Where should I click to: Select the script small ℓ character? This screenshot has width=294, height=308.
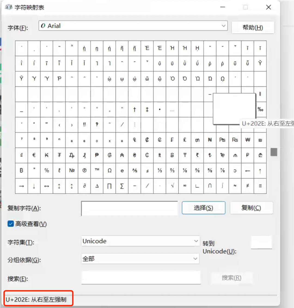click(x=59, y=170)
